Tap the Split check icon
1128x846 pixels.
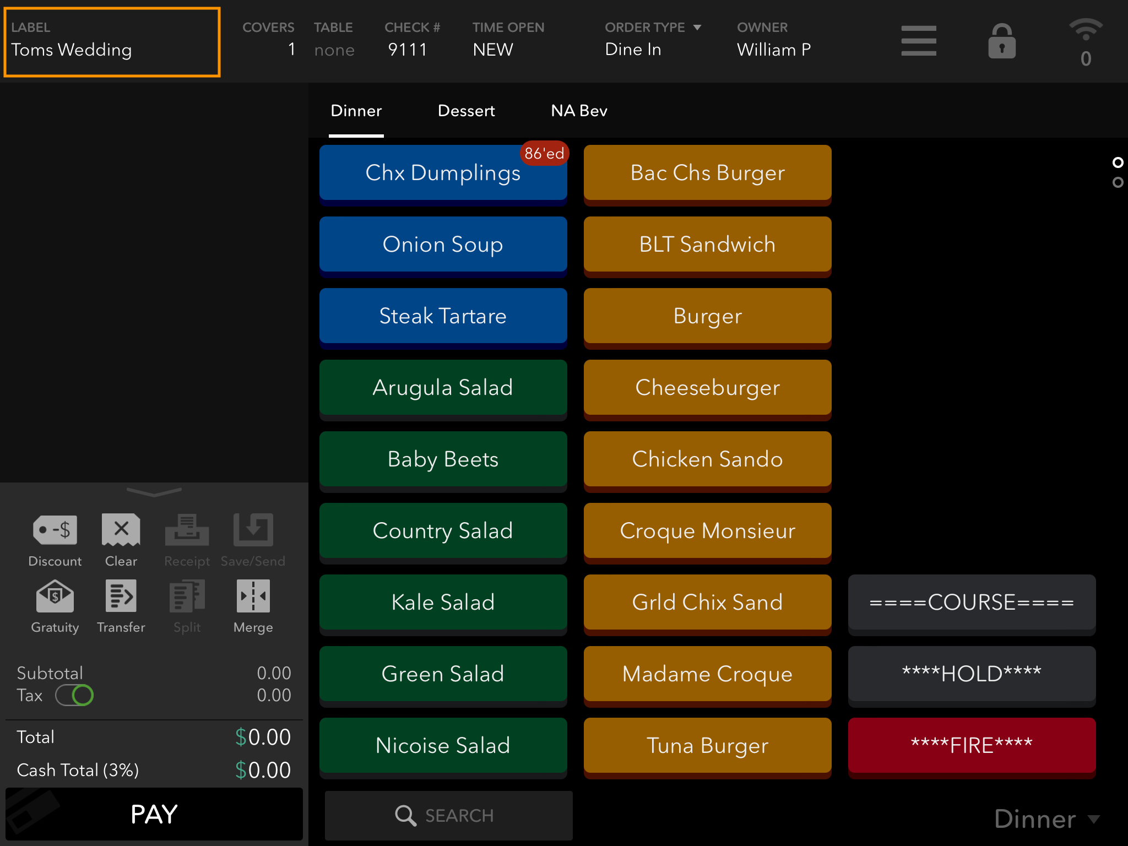187,596
